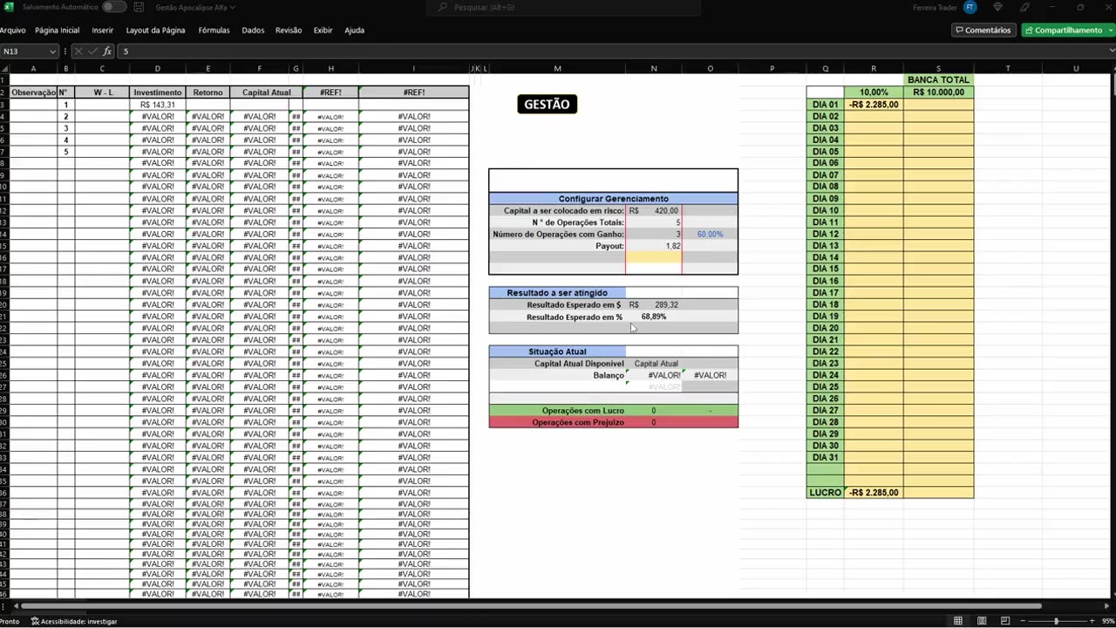This screenshot has height=628, width=1116.
Task: Select the R$ 10.000,00 bank cell
Action: [938, 92]
